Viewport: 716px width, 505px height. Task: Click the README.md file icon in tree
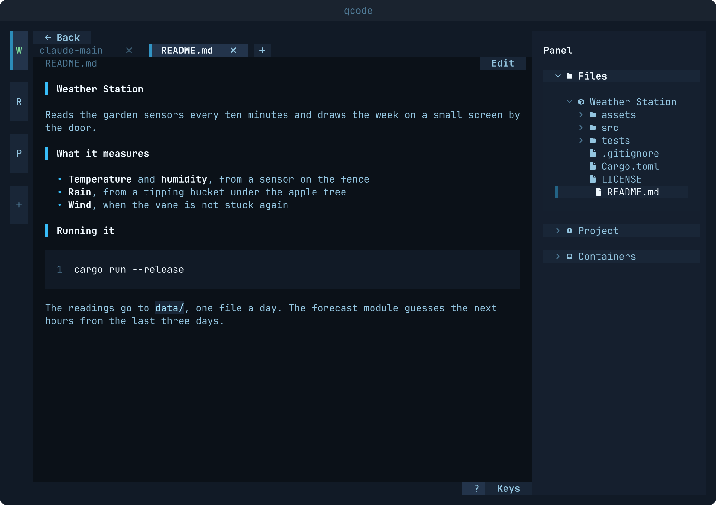click(x=598, y=192)
